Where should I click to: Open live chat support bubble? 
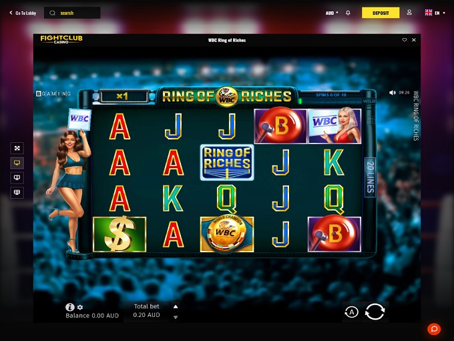point(434,329)
